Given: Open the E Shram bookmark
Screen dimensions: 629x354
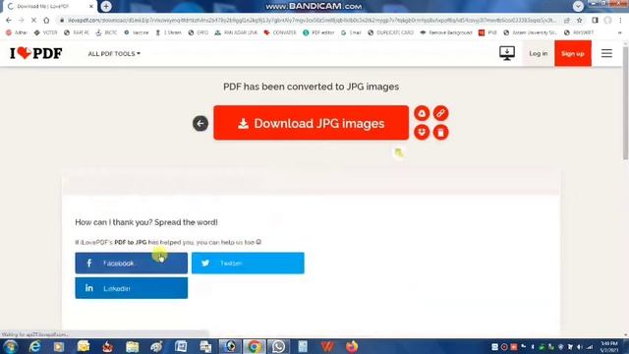Looking at the screenshot, I should (168, 32).
